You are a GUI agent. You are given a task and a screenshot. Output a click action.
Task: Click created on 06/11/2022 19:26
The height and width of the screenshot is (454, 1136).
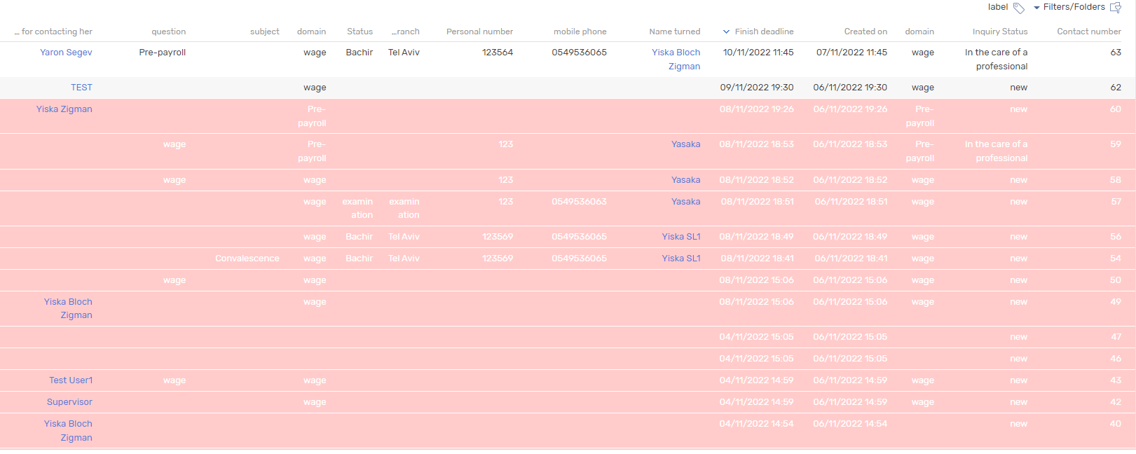coord(850,109)
